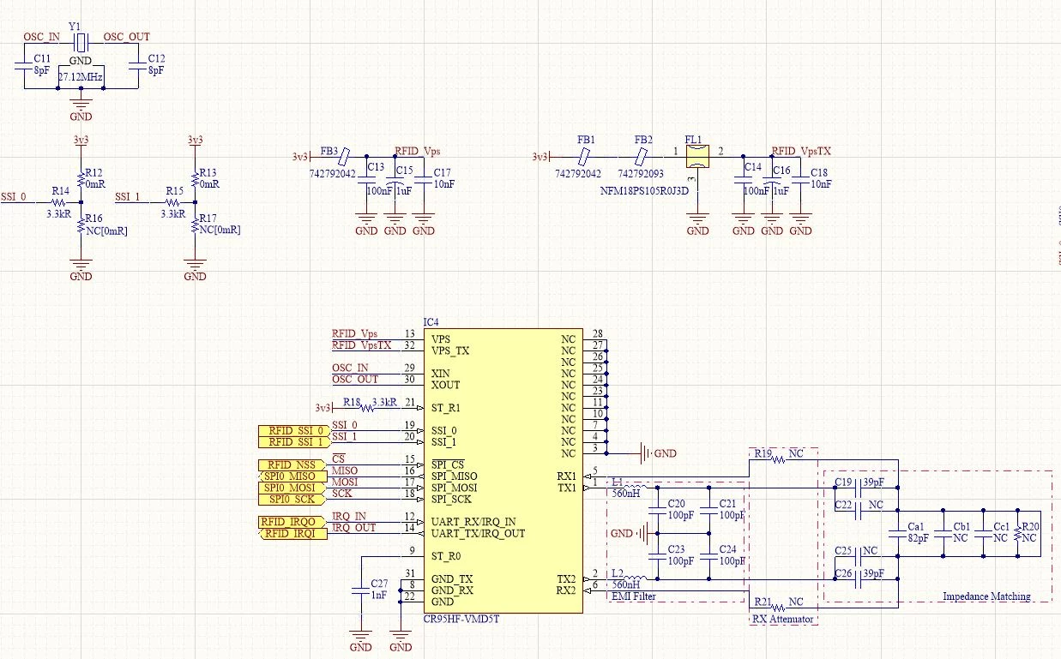Click the Impedance Matching label
Image resolution: width=1061 pixels, height=659 pixels.
coord(986,596)
